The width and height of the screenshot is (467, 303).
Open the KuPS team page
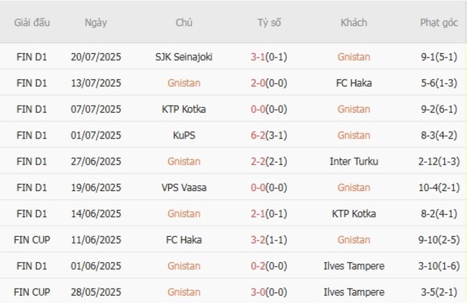(x=183, y=135)
